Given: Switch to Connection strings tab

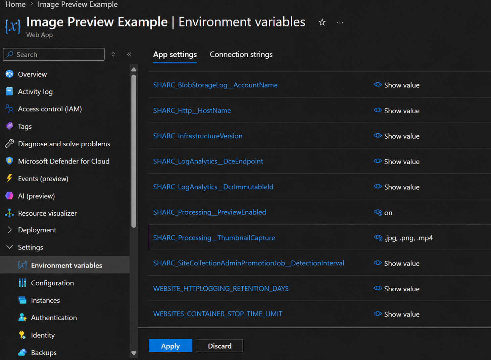Looking at the screenshot, I should coord(241,54).
